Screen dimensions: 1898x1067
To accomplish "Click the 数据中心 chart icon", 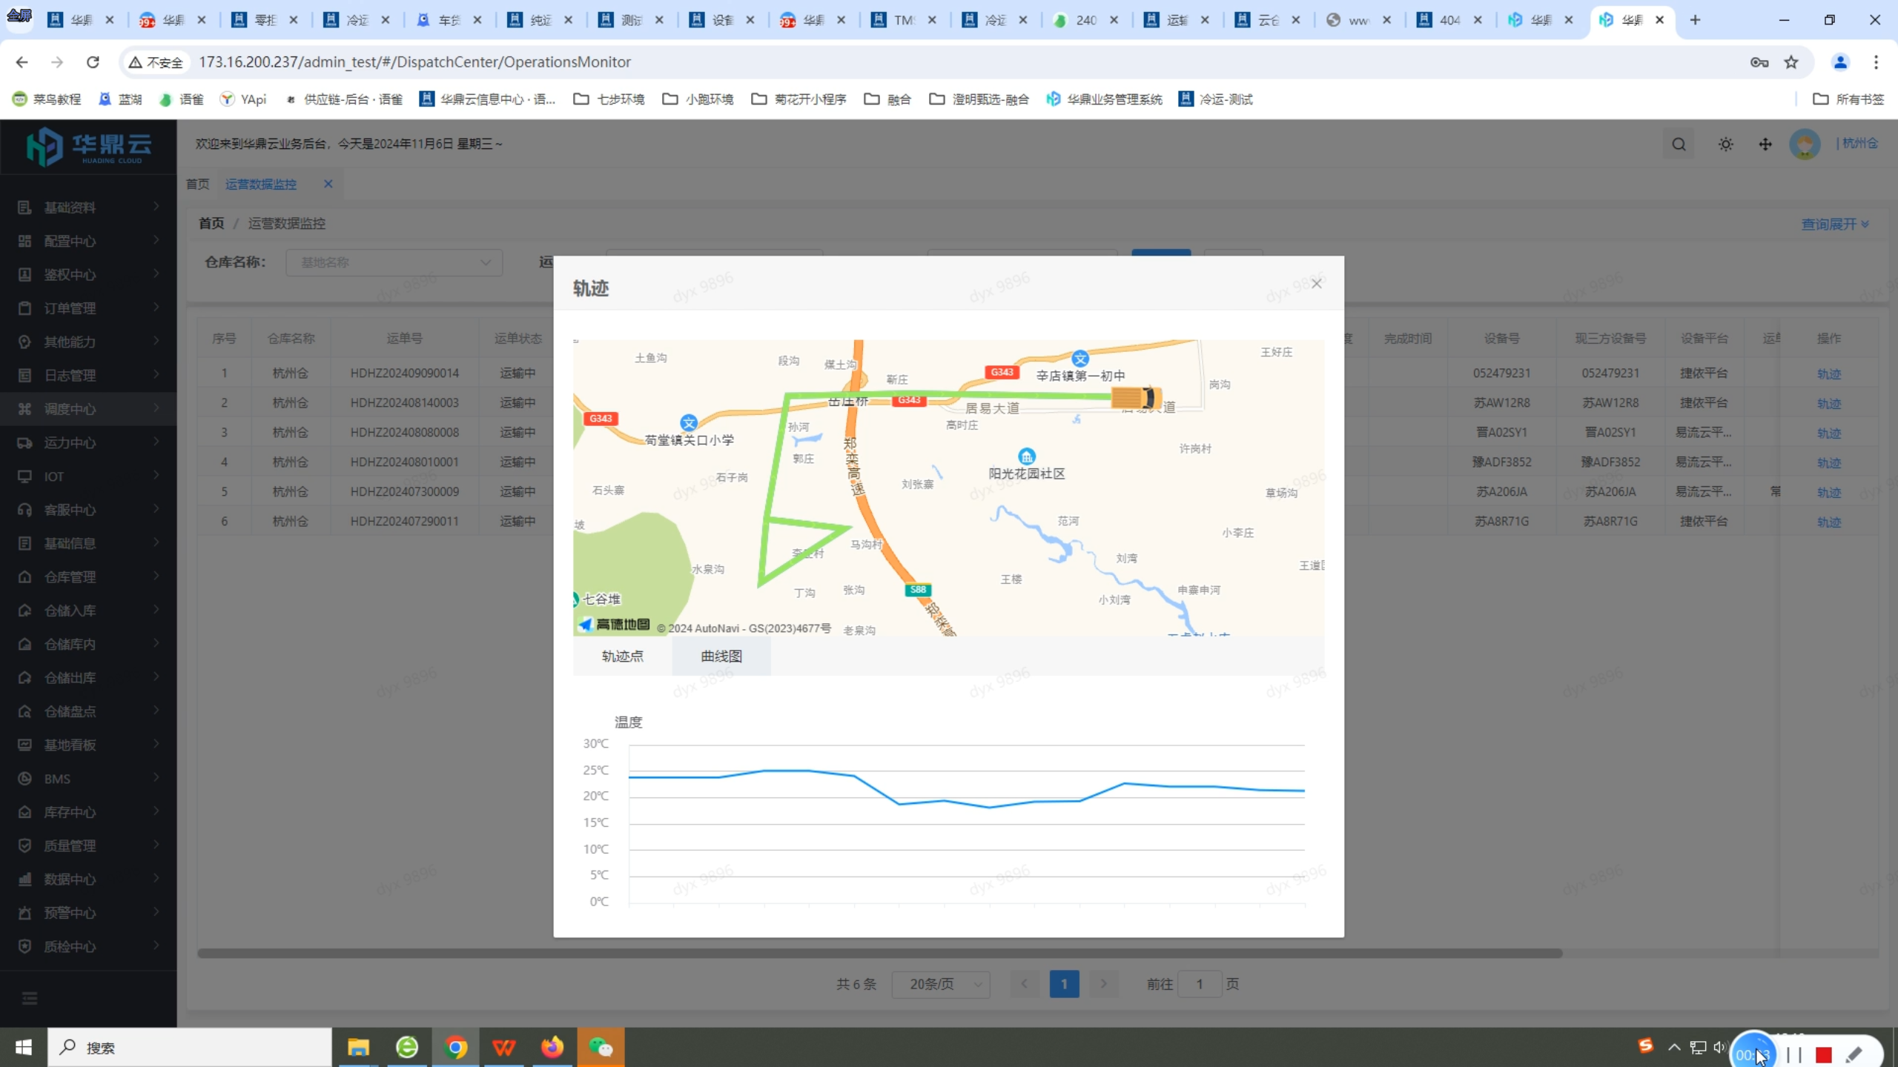I will click(24, 880).
